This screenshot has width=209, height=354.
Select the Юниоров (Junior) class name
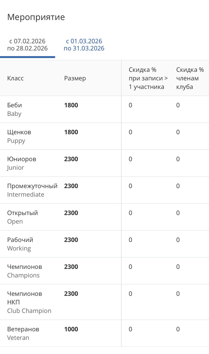point(21,163)
